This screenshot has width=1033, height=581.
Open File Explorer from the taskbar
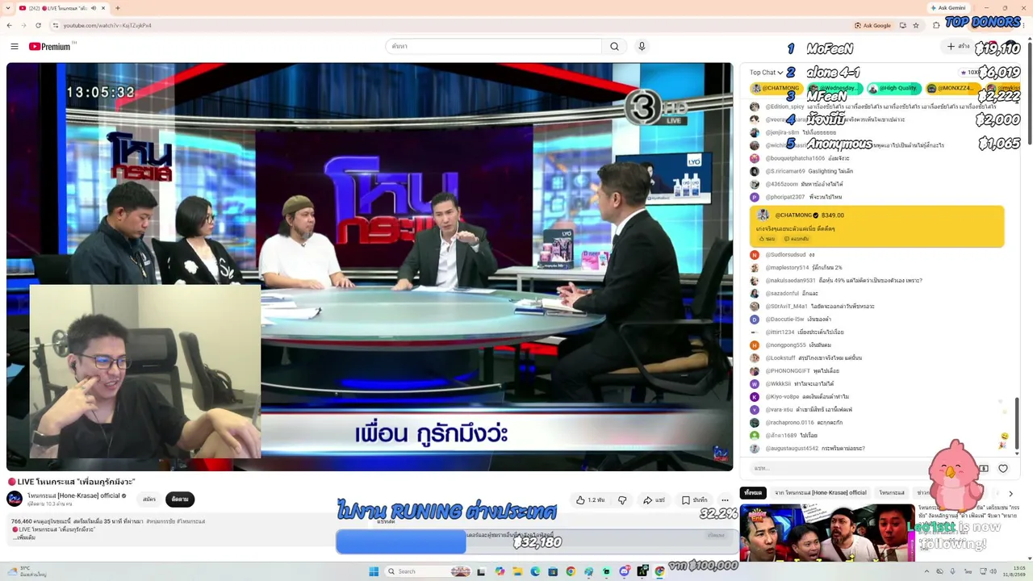click(x=517, y=571)
